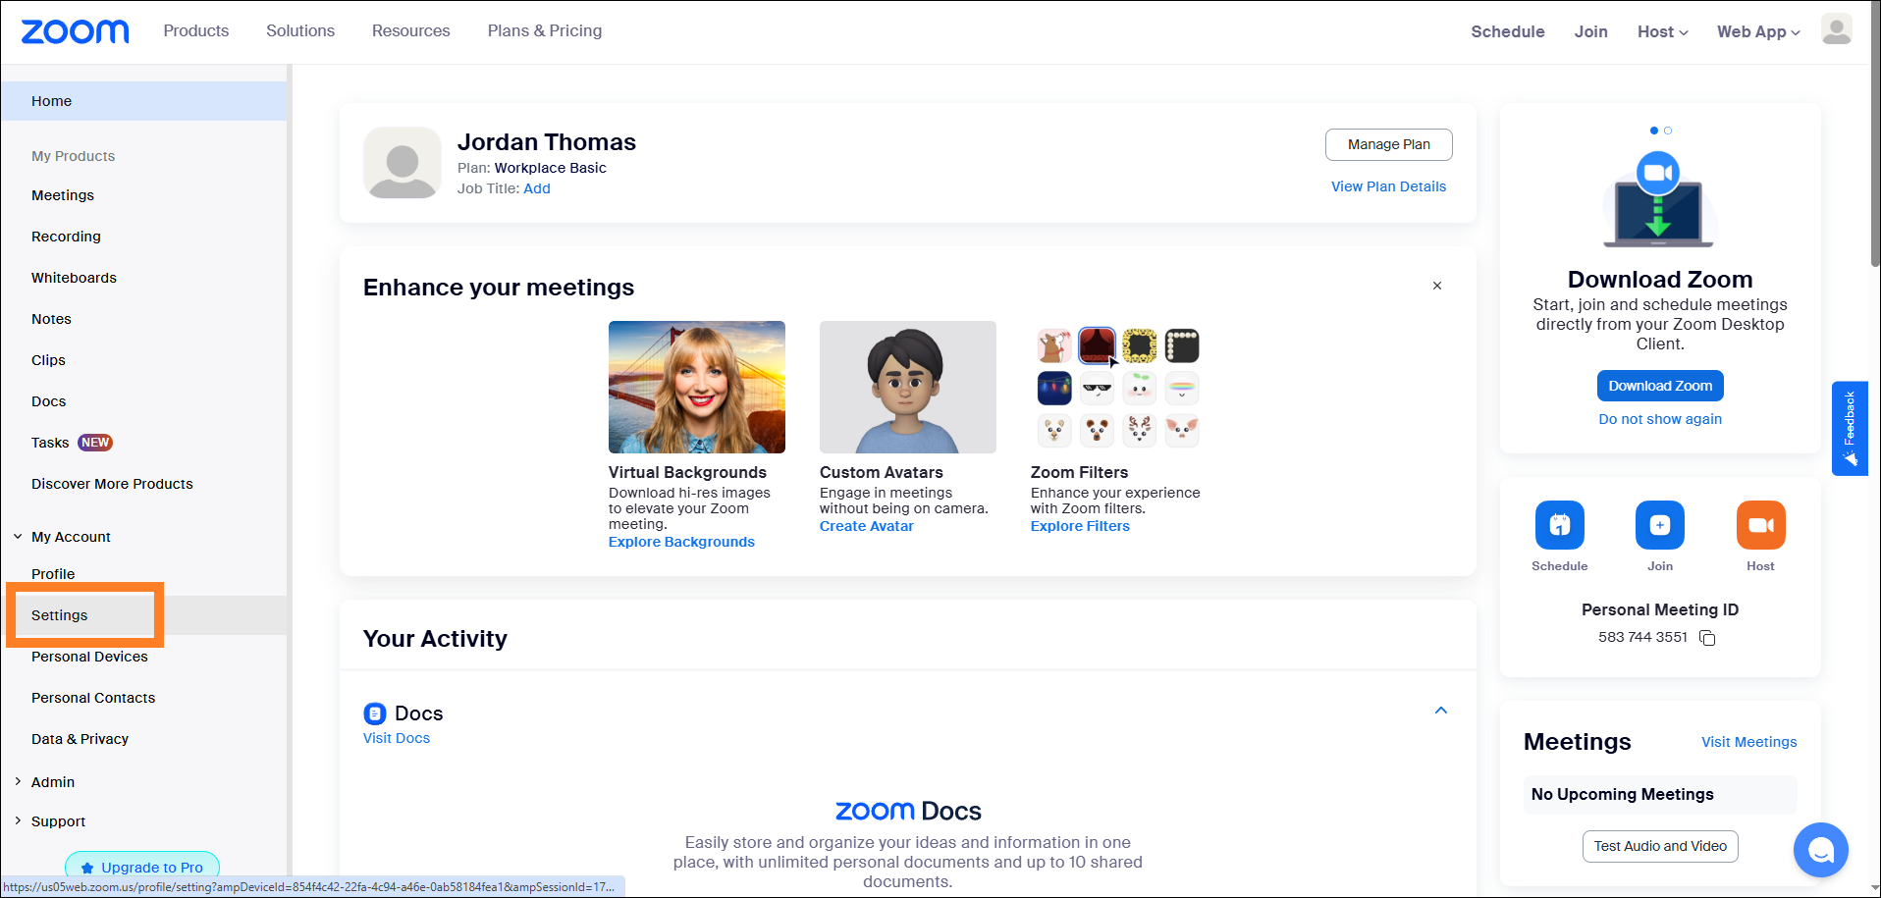
Task: Go to second carousel dot
Action: [x=1667, y=131]
